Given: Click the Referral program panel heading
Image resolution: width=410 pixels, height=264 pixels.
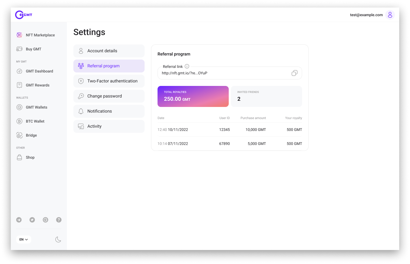Looking at the screenshot, I should 174,54.
